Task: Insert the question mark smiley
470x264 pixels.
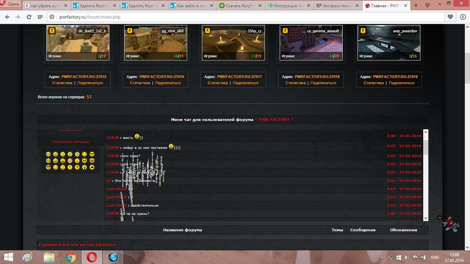Action: (x=77, y=167)
